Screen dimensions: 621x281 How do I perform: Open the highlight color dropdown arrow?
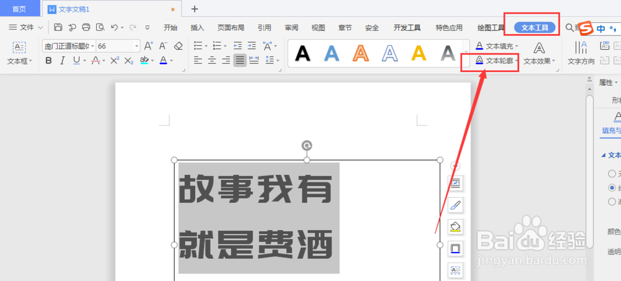(152, 61)
